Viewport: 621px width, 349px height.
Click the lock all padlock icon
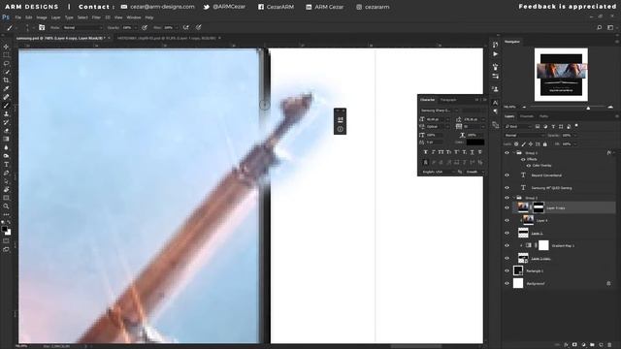coord(545,144)
